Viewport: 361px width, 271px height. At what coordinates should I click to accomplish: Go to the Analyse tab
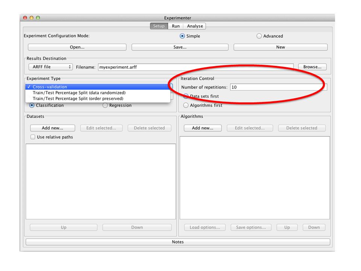tap(195, 26)
